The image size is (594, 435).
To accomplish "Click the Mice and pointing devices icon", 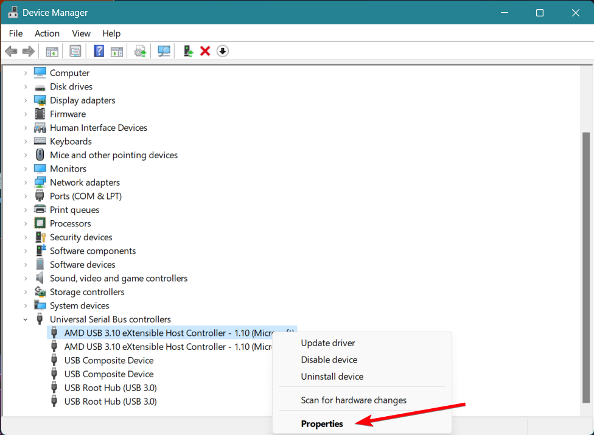I will pyautogui.click(x=40, y=155).
